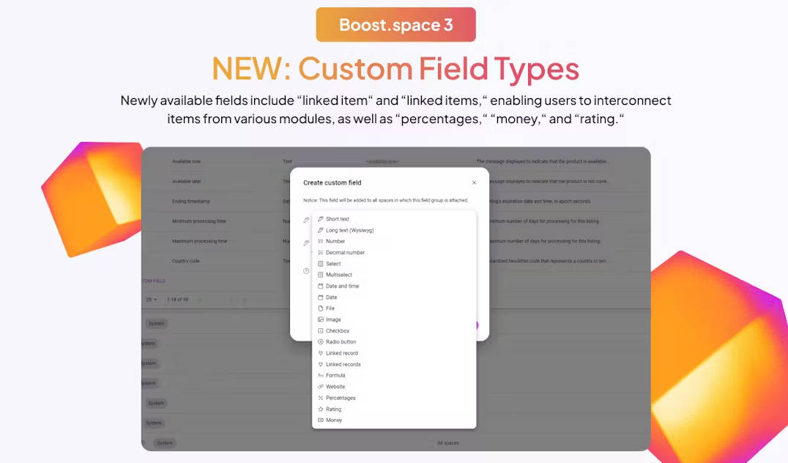Click the Boost.space 3 badge
This screenshot has height=463, width=788.
point(395,25)
